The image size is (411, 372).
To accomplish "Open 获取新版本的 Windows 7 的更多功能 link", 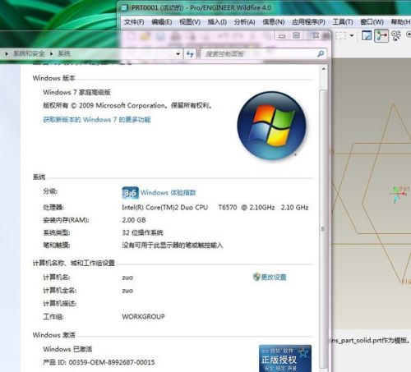I will [97, 120].
